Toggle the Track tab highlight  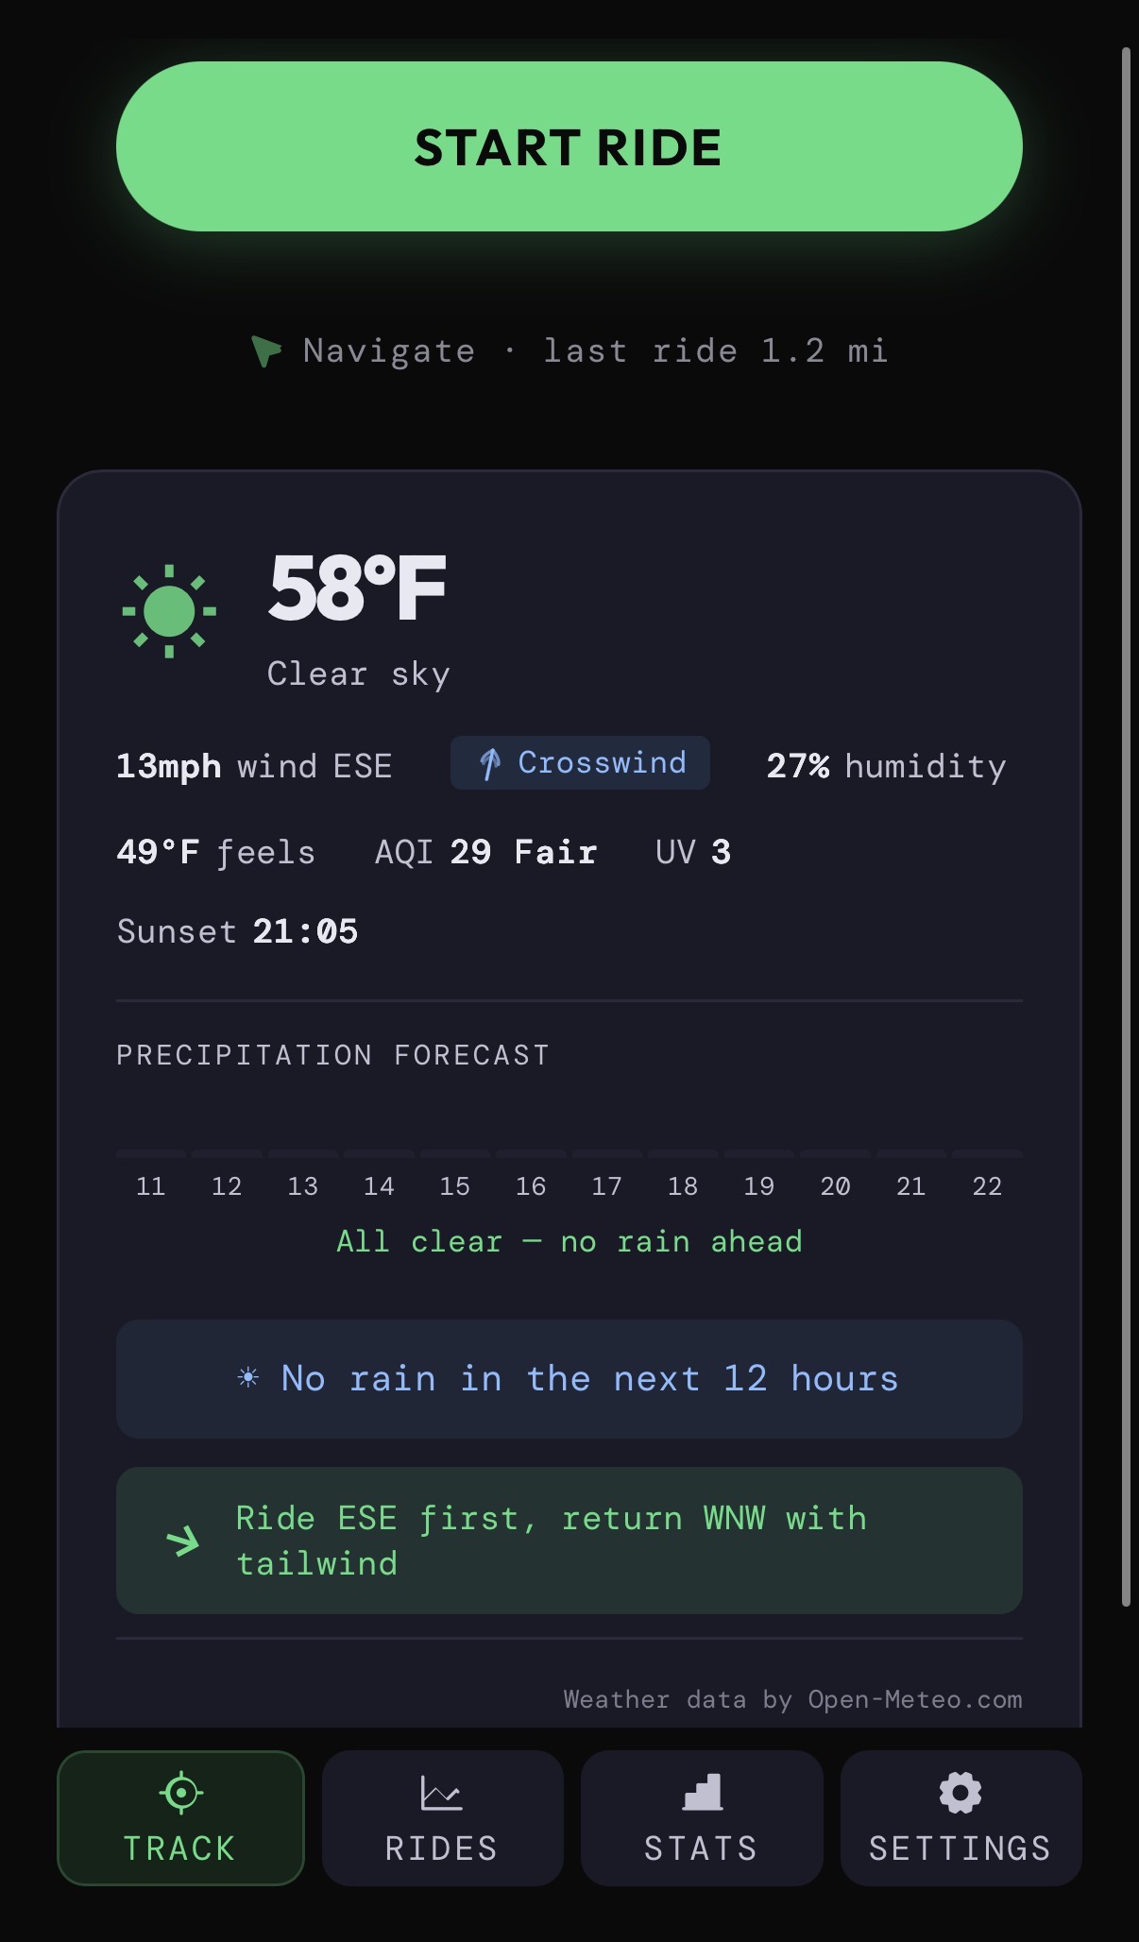click(x=181, y=1818)
